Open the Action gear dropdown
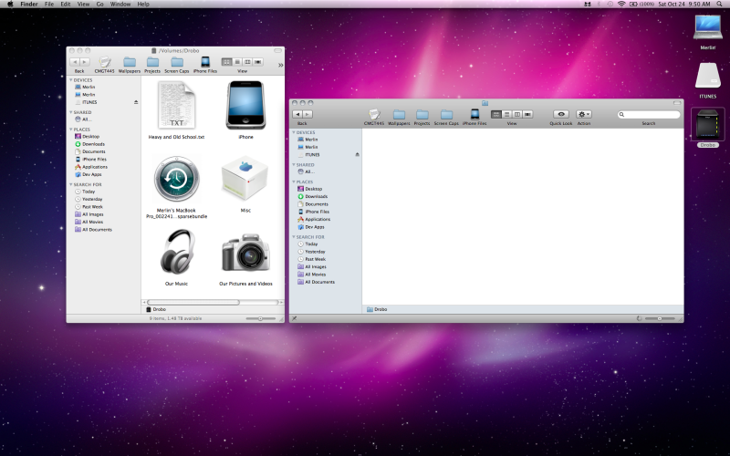Screen dimensions: 730x456 [x=584, y=114]
